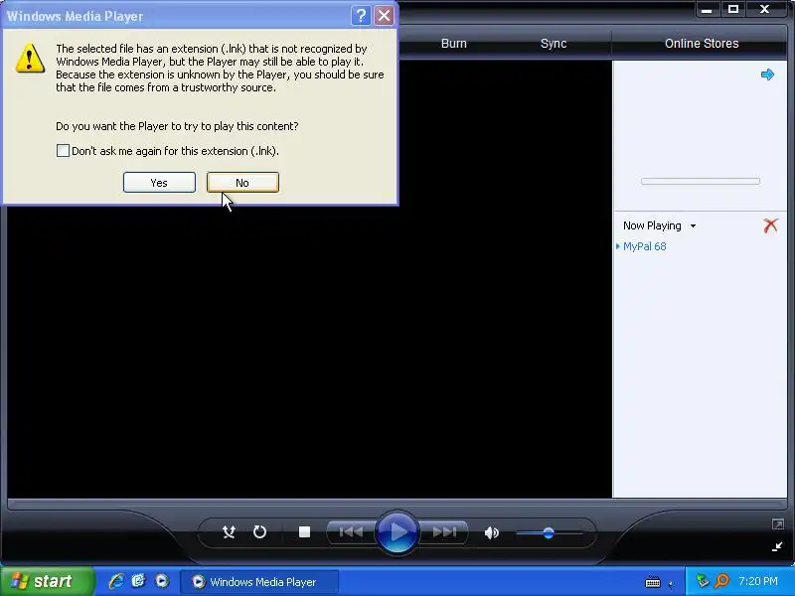The height and width of the screenshot is (596, 795).
Task: Click the 7:20 PM clock
Action: pyautogui.click(x=758, y=581)
